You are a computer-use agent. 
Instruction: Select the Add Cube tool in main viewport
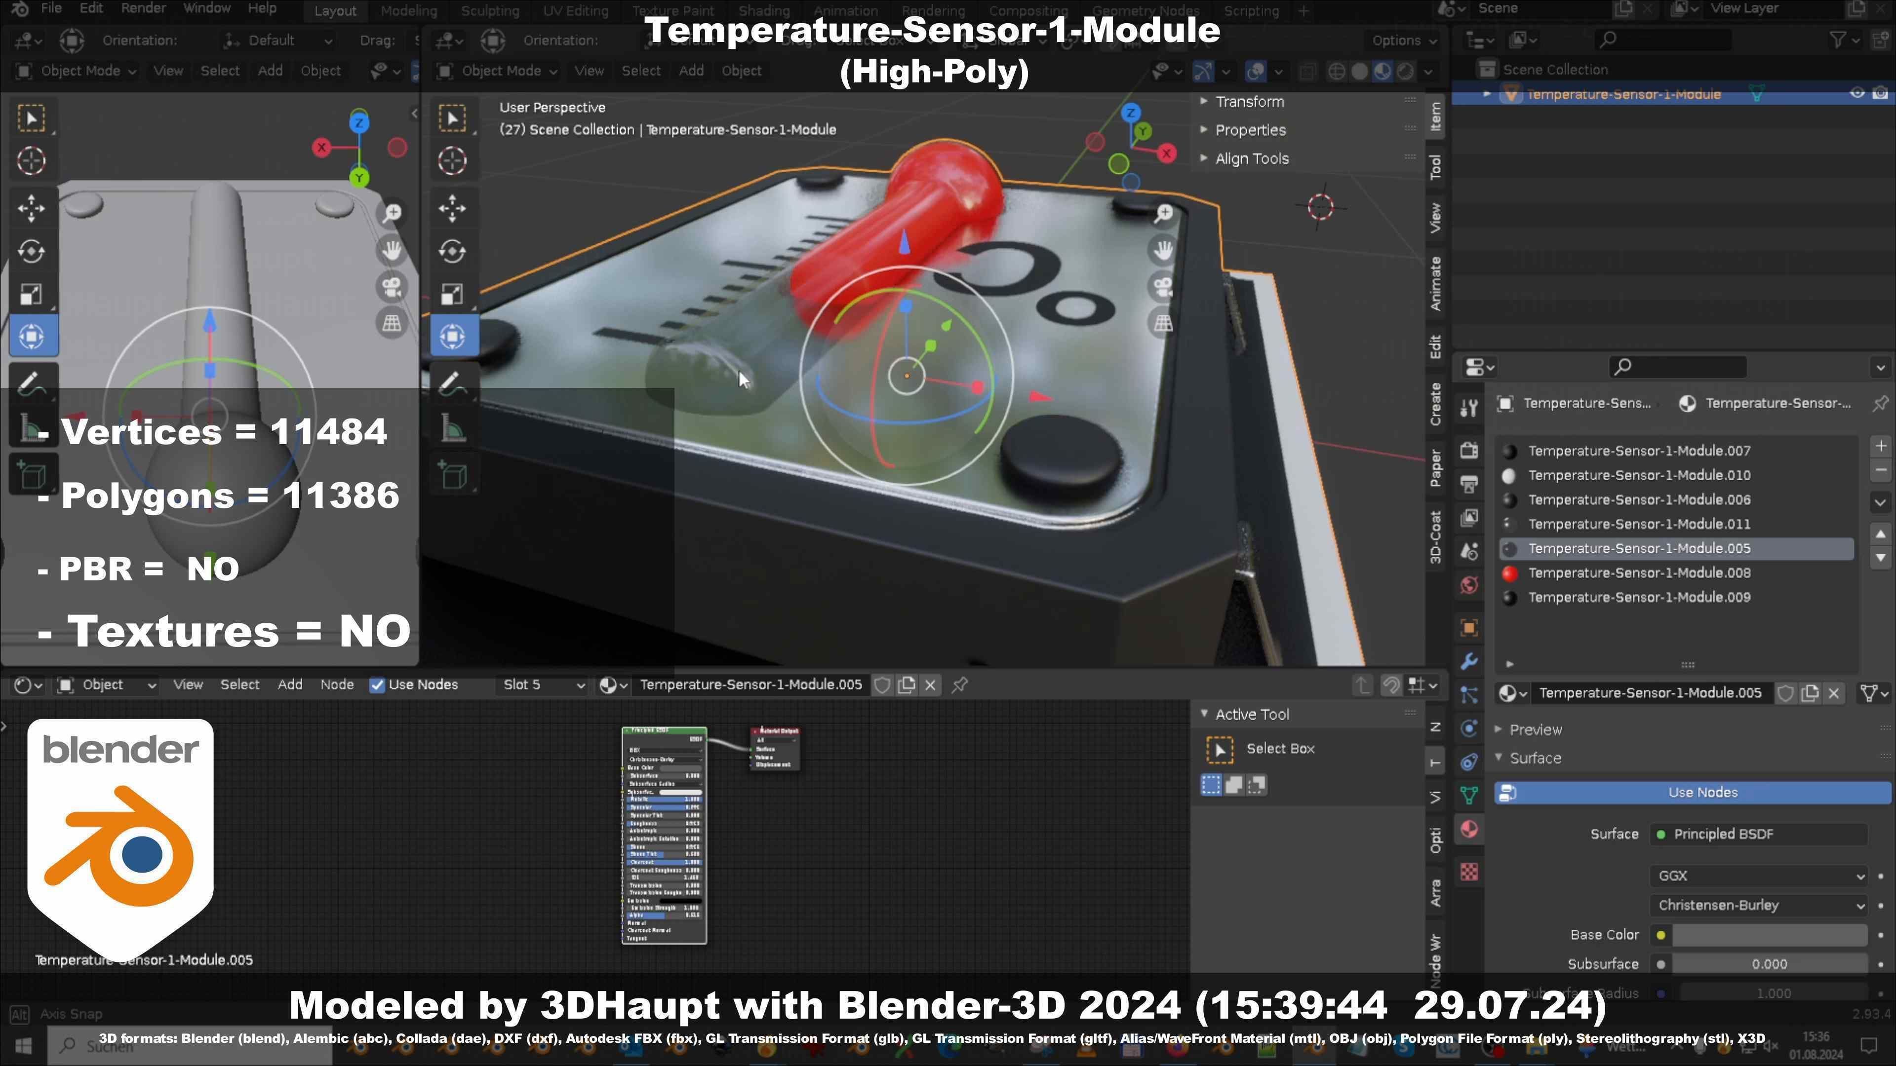[452, 474]
